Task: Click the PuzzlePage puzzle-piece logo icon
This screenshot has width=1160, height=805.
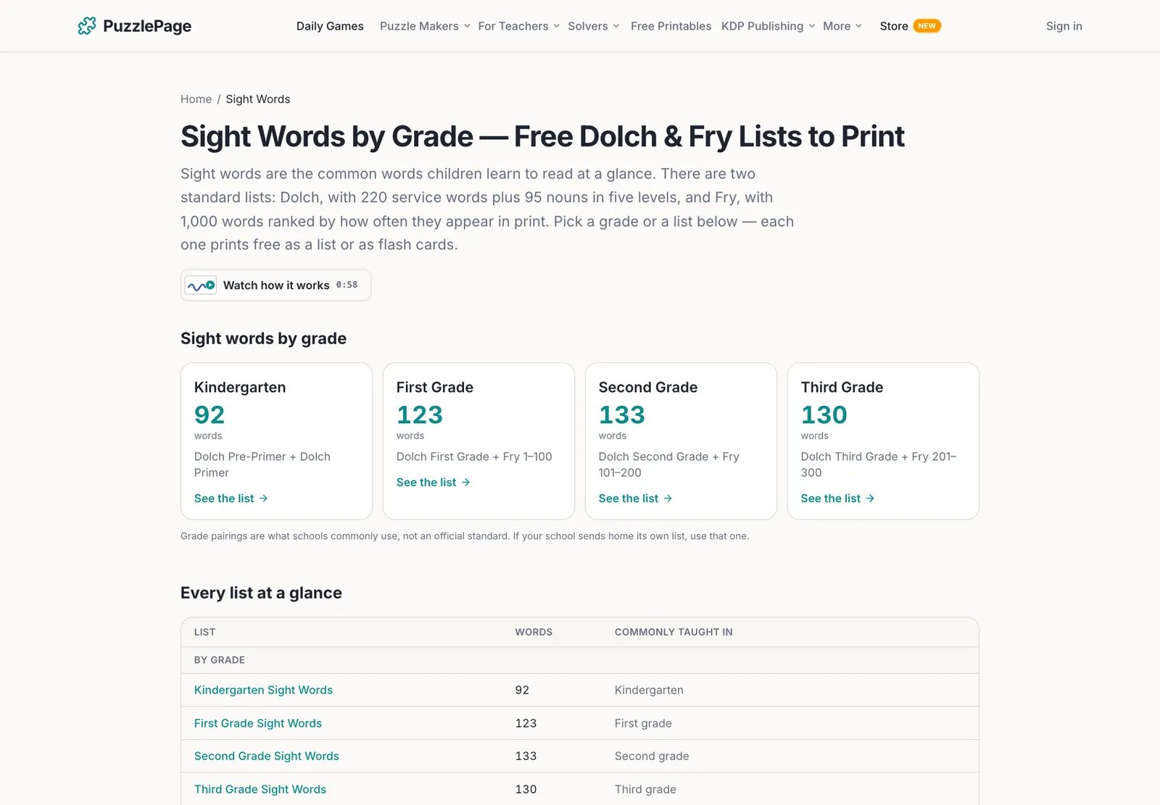Action: (87, 26)
